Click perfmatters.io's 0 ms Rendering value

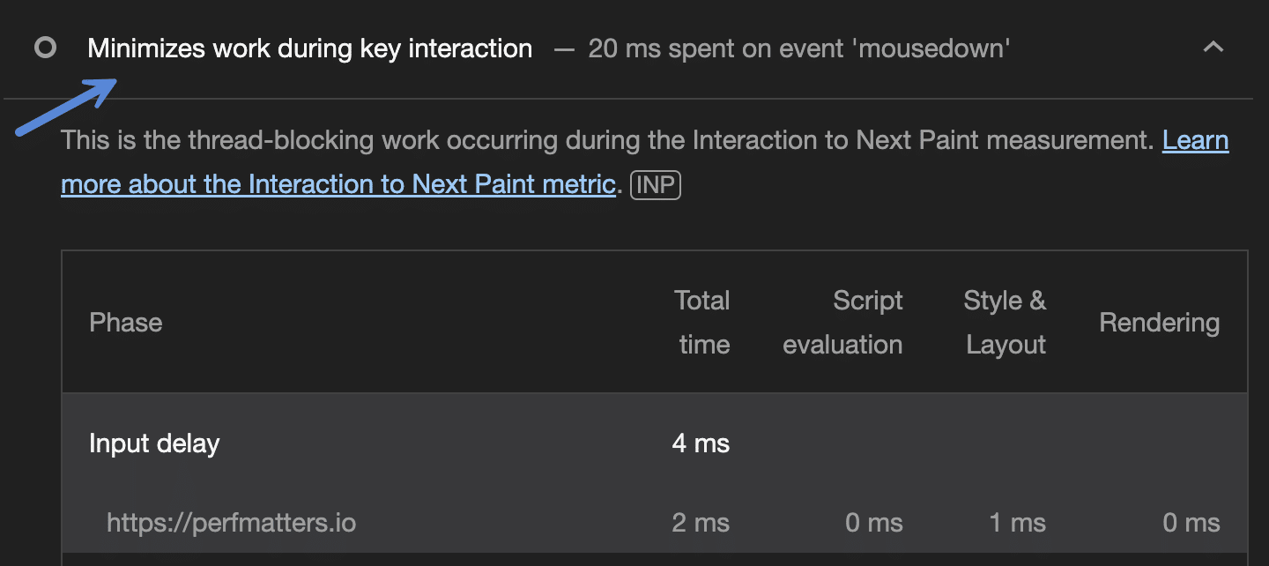tap(1191, 523)
